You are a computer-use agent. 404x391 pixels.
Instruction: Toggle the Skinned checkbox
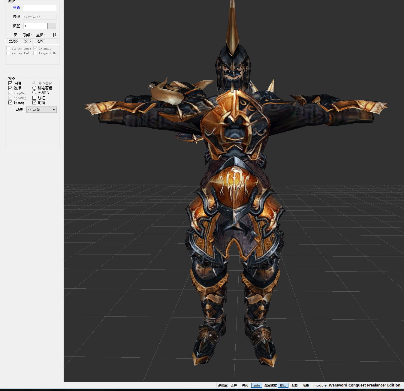35,48
